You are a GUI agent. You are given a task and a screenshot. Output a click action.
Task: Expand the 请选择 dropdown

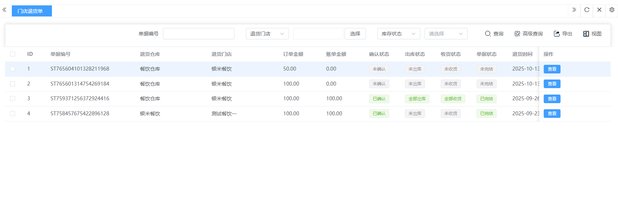(446, 34)
